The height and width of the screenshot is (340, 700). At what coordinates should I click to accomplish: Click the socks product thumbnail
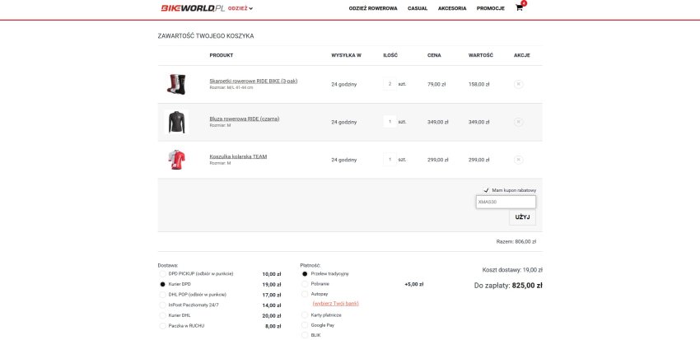point(176,84)
